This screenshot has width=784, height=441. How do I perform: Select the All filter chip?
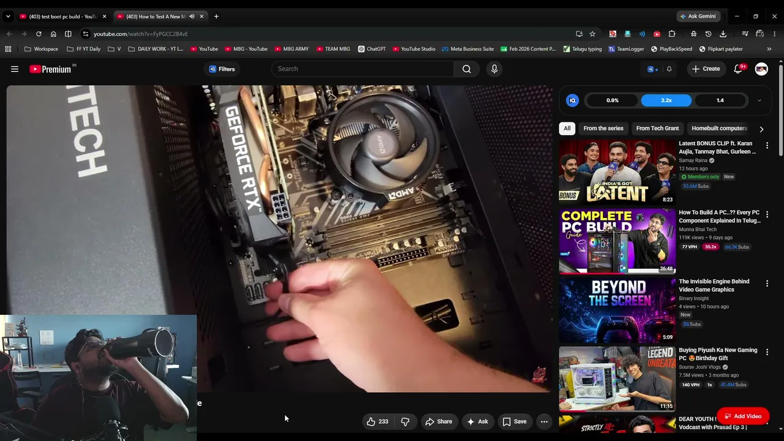567,129
